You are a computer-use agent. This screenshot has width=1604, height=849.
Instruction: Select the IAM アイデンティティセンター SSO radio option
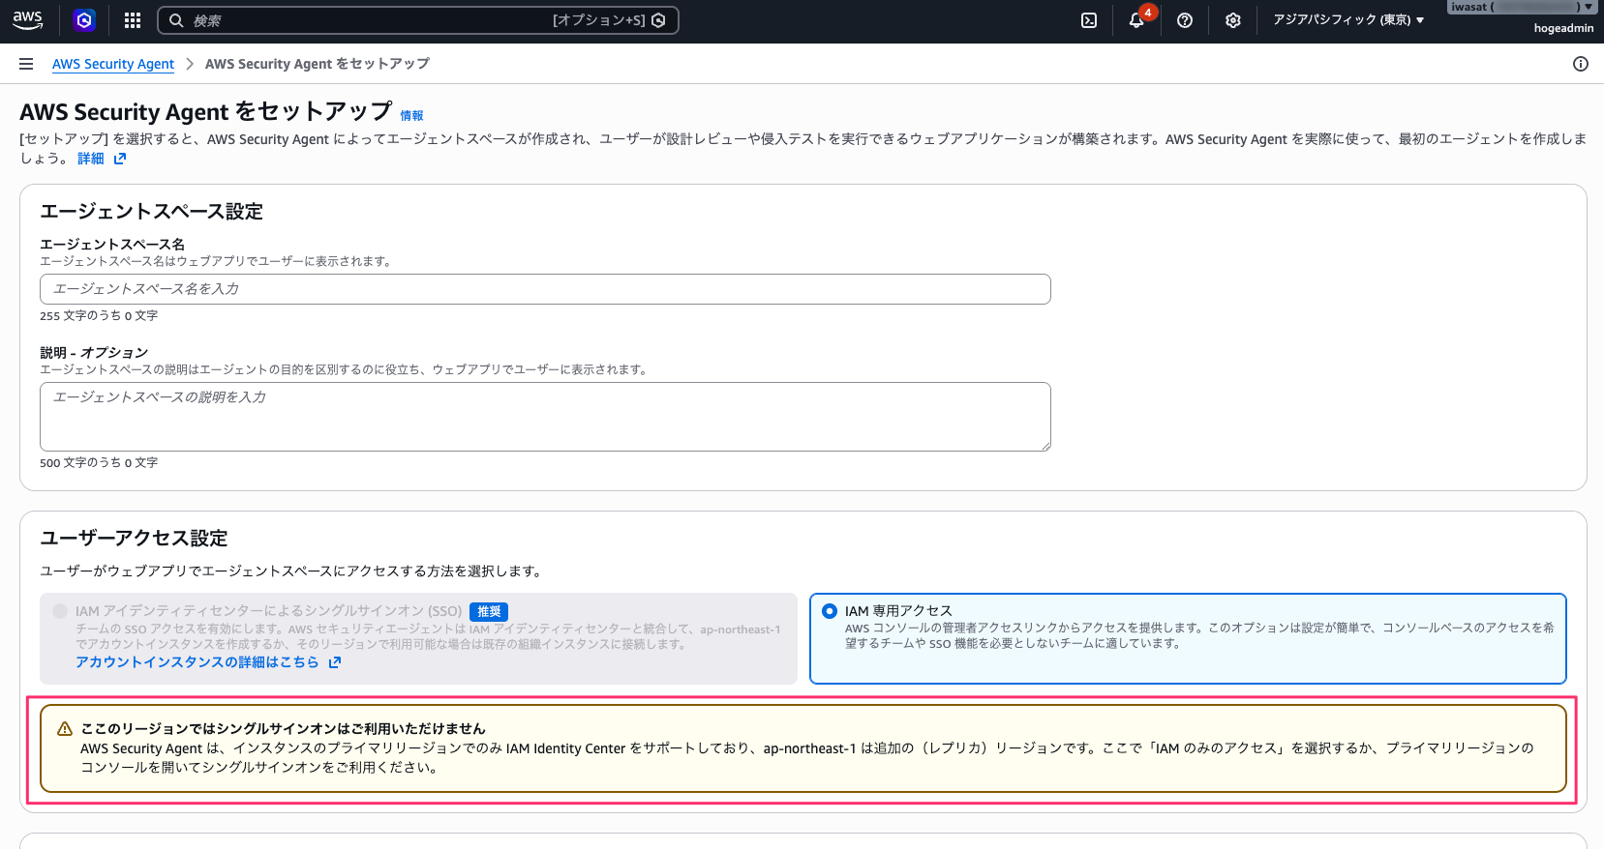[x=60, y=611]
